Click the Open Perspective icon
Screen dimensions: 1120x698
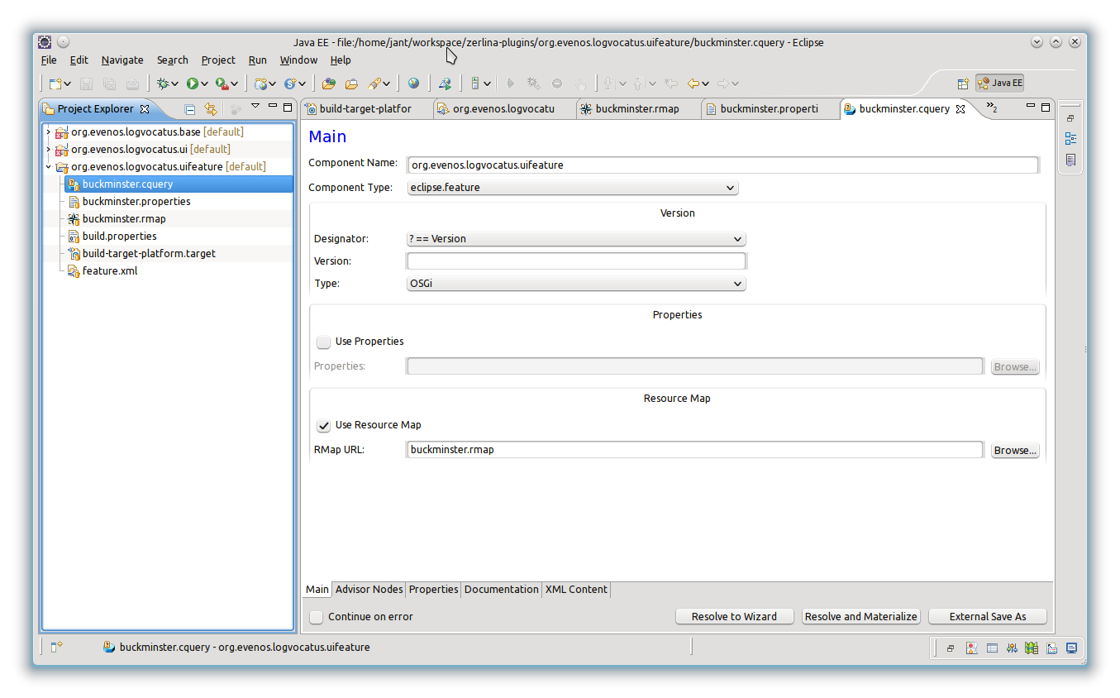click(x=963, y=84)
